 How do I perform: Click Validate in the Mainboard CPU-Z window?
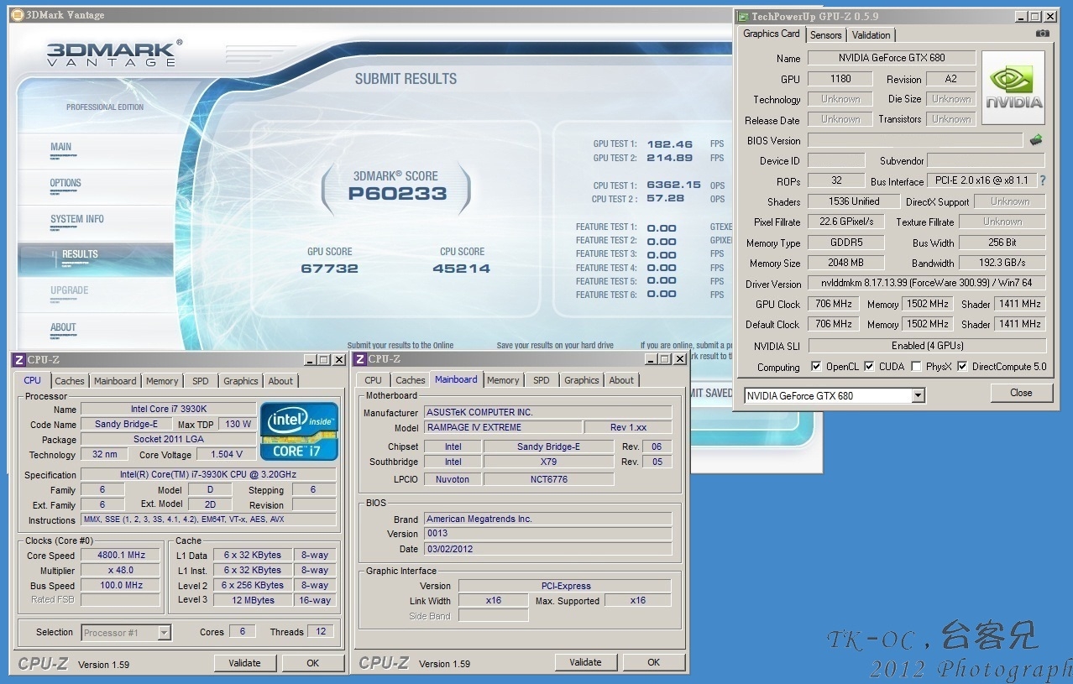(585, 662)
